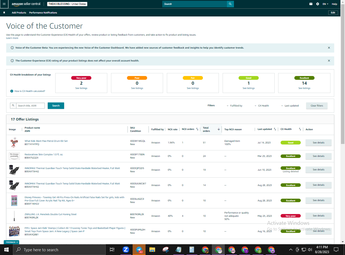Click the red Very poor badge in ZWILLING row
The height and width of the screenshot is (255, 345).
click(x=291, y=216)
